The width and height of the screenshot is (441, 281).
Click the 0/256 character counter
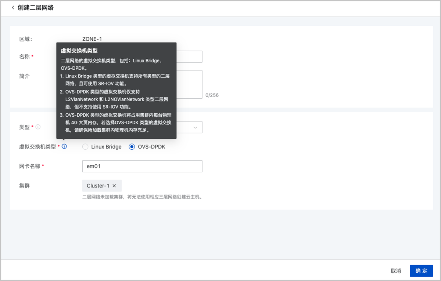(x=212, y=95)
